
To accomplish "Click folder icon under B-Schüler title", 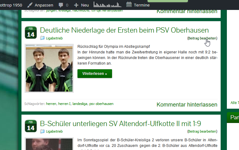I will point(42,131).
